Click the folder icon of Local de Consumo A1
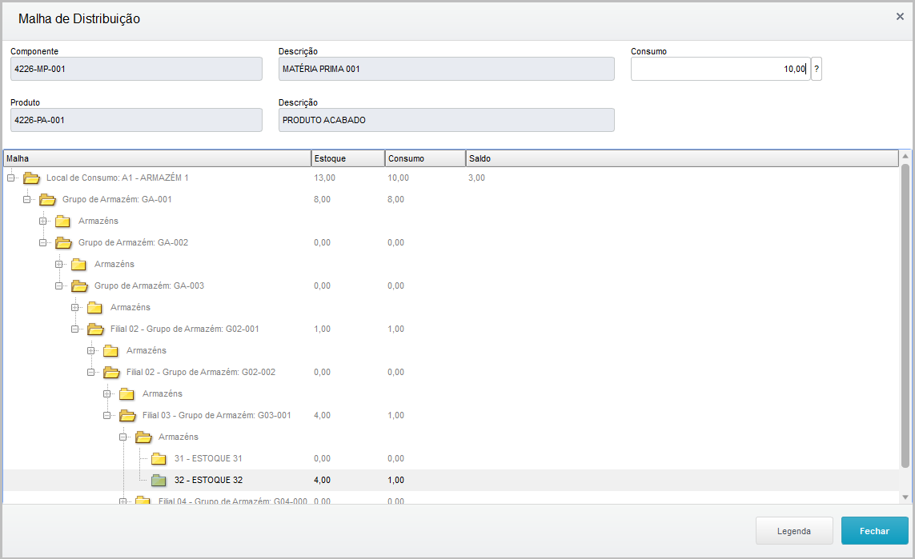 31,178
